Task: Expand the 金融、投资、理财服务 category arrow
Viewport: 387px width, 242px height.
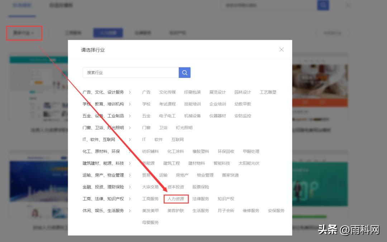Action: coord(130,187)
